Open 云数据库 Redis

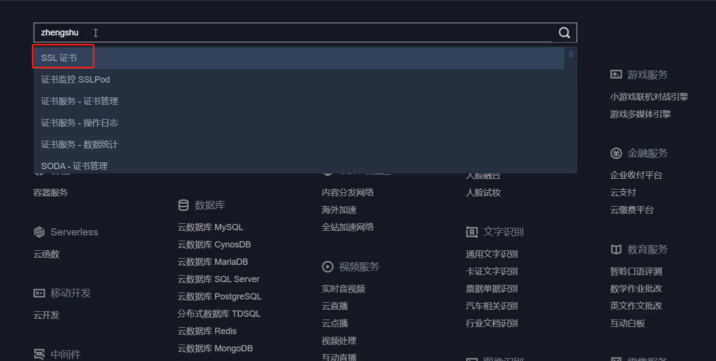(x=207, y=331)
